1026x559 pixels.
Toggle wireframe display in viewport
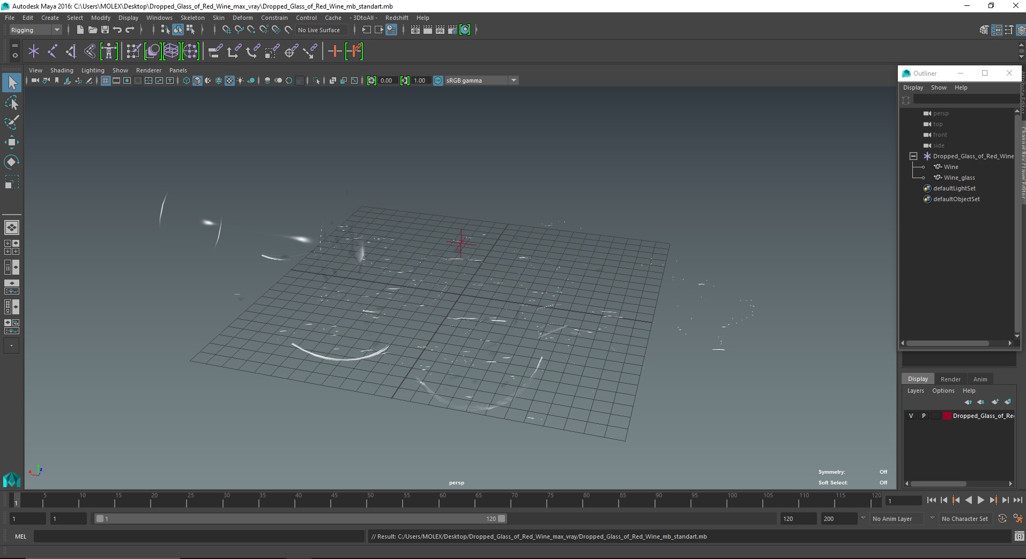point(187,80)
